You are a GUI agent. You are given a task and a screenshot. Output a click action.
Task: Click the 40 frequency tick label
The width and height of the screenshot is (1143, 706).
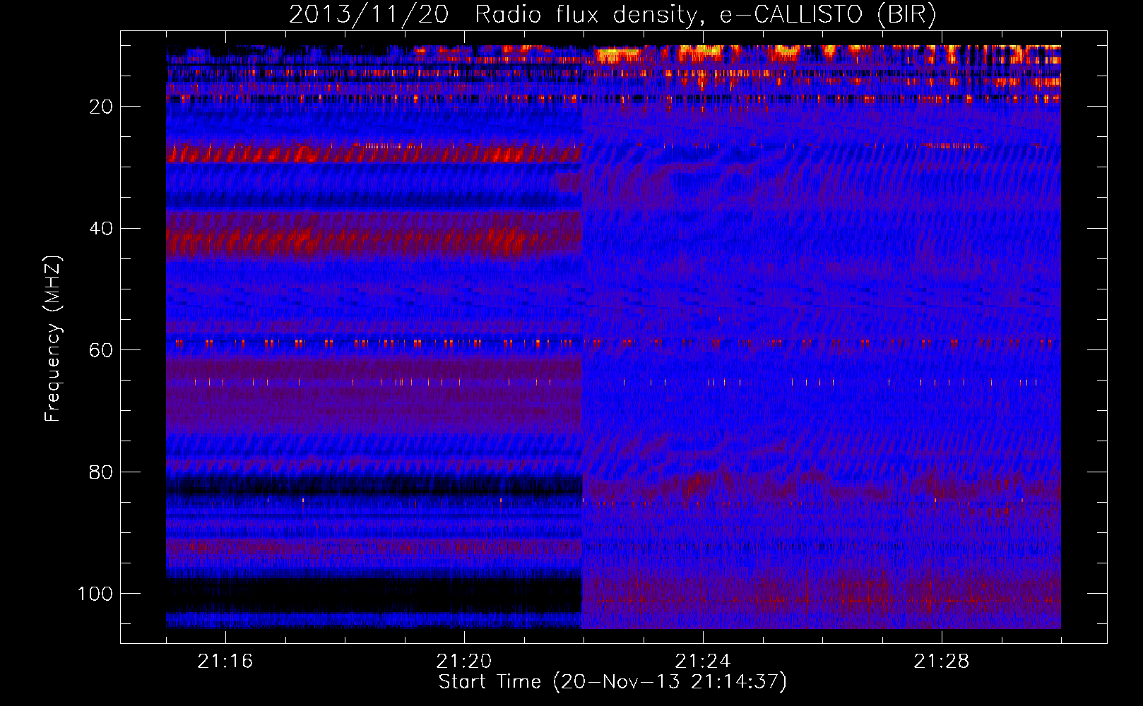[x=102, y=229]
